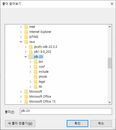Select the Microsoft Office folder entry
Viewport: 116px width, 130px height.
click(40, 97)
